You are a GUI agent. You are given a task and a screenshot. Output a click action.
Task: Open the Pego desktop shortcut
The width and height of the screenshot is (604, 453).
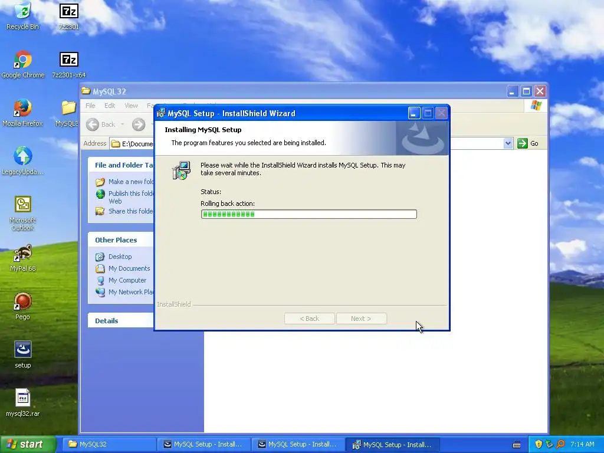tap(23, 307)
